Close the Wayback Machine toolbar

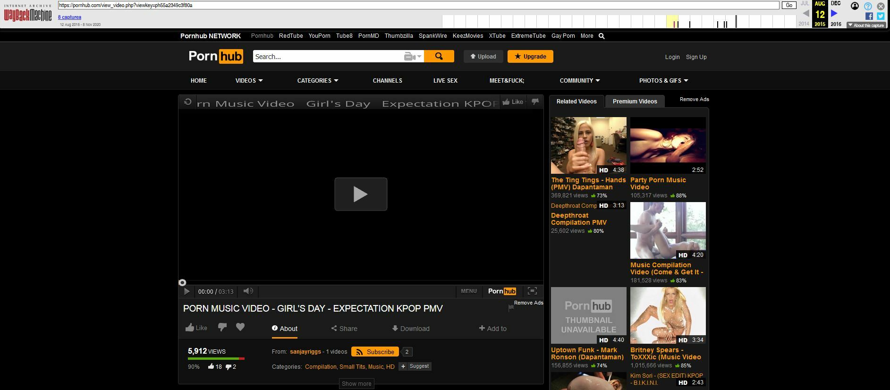point(881,6)
